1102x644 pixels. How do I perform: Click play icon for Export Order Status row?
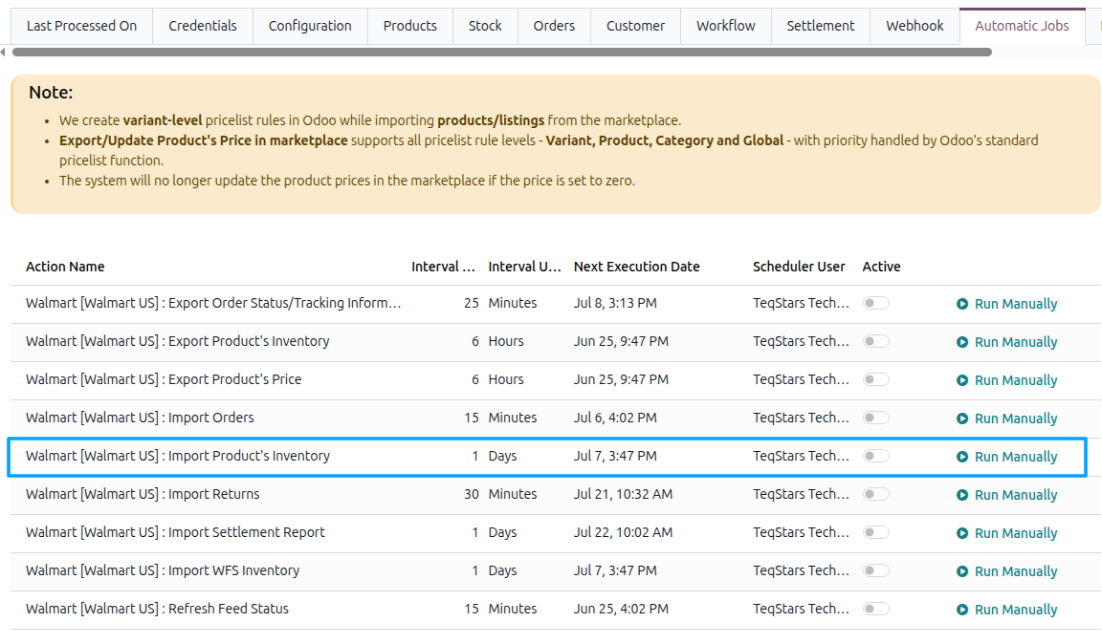pos(962,304)
